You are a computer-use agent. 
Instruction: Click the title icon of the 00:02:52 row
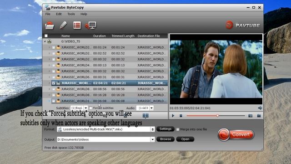tap(58, 53)
